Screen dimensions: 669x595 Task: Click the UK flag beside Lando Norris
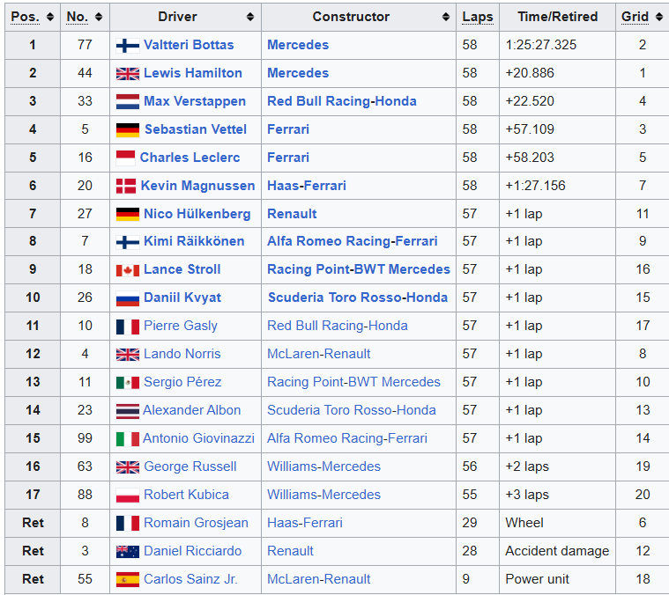[128, 355]
